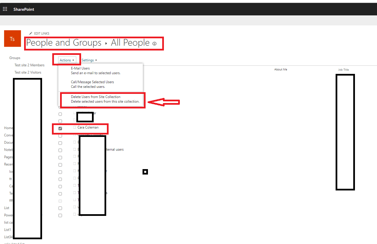The image size is (377, 244).
Task: Open Test site 2 Members group
Action: coord(29,65)
